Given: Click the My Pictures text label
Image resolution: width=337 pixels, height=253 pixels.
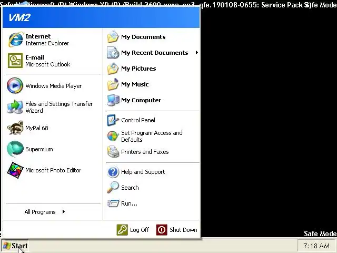Looking at the screenshot, I should (x=138, y=69).
